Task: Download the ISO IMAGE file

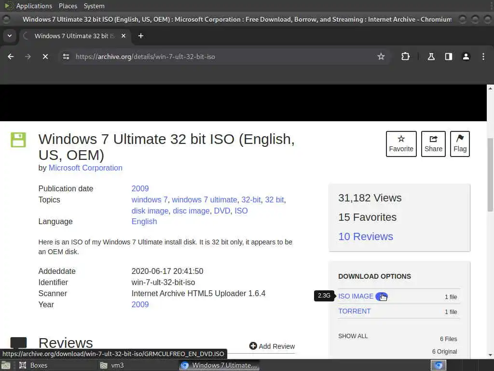Action: (356, 296)
